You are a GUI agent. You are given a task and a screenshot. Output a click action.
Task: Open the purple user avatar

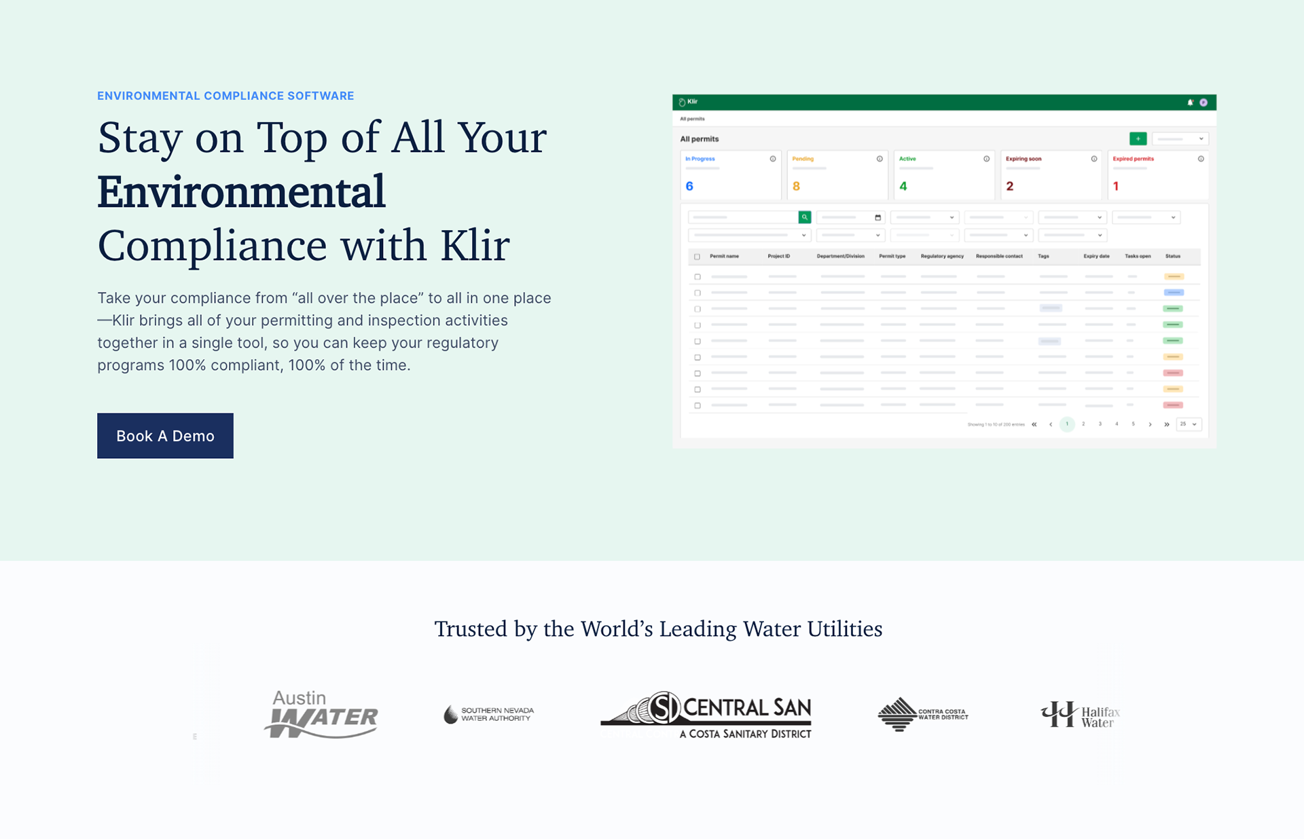click(1203, 102)
